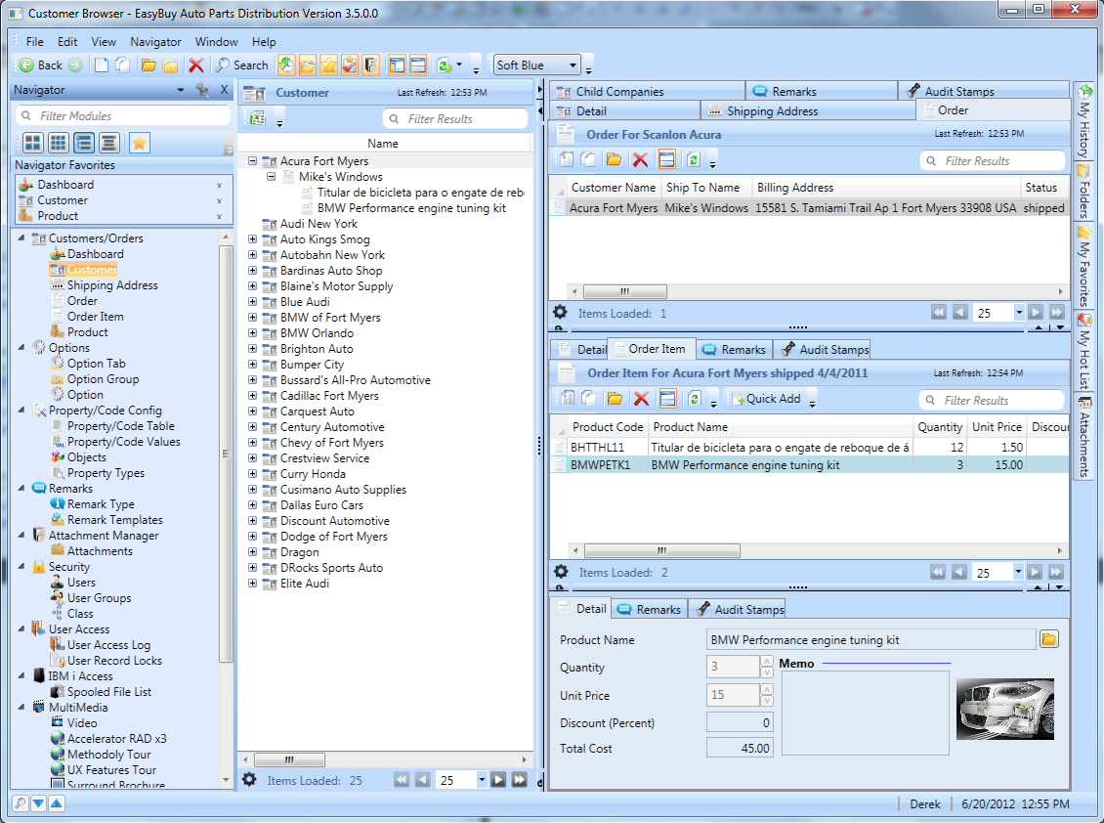1104x823 pixels.
Task: Sort by Customer Name column header
Action: [x=614, y=188]
